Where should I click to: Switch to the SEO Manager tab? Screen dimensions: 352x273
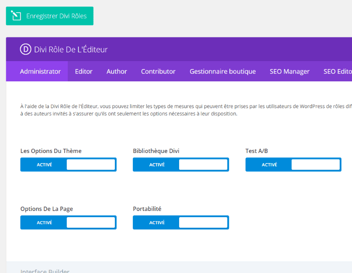[290, 71]
